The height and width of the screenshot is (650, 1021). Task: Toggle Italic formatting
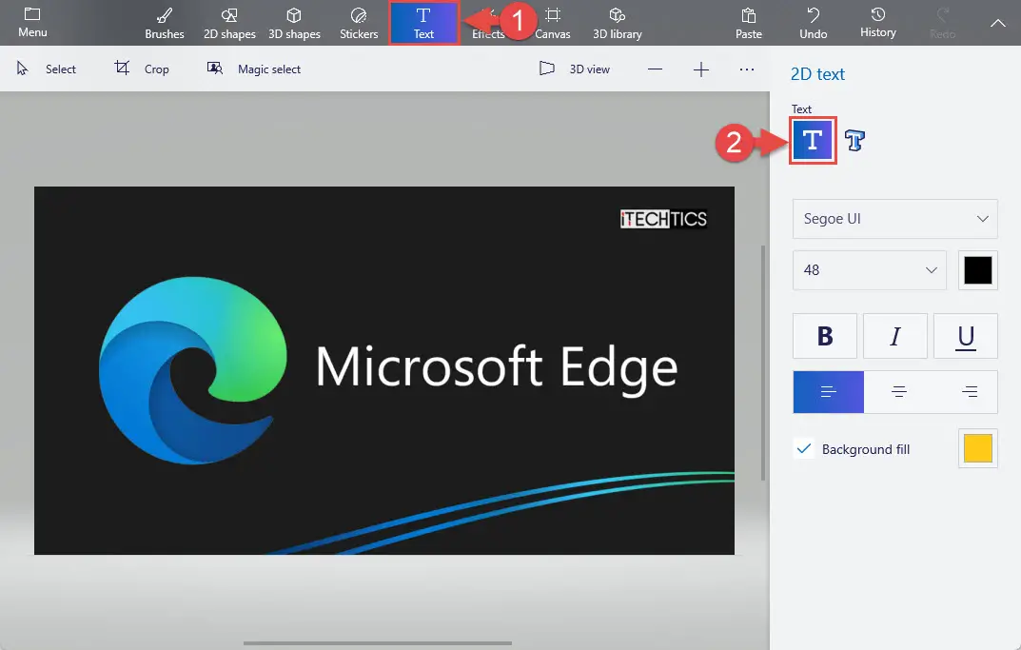pyautogui.click(x=894, y=336)
